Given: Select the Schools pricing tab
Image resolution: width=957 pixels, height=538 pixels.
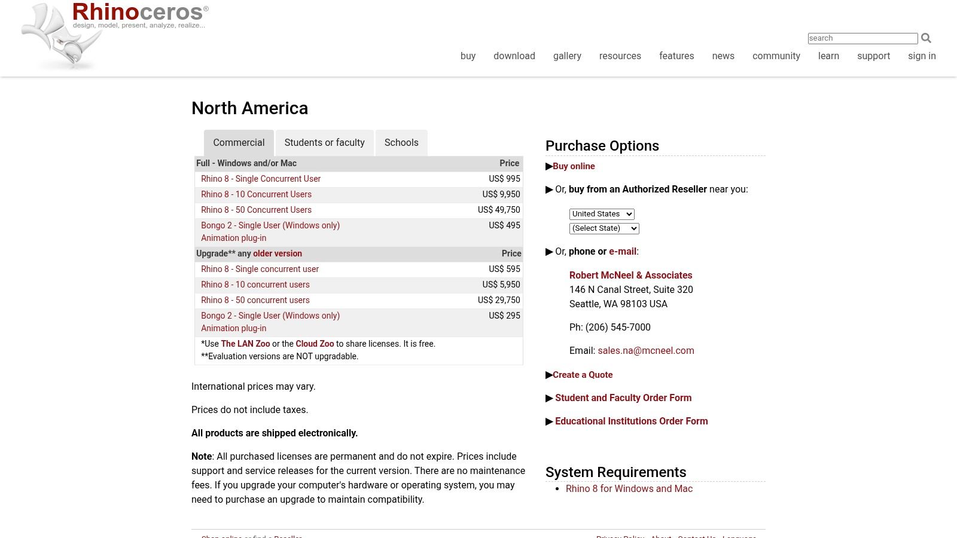Looking at the screenshot, I should [401, 143].
